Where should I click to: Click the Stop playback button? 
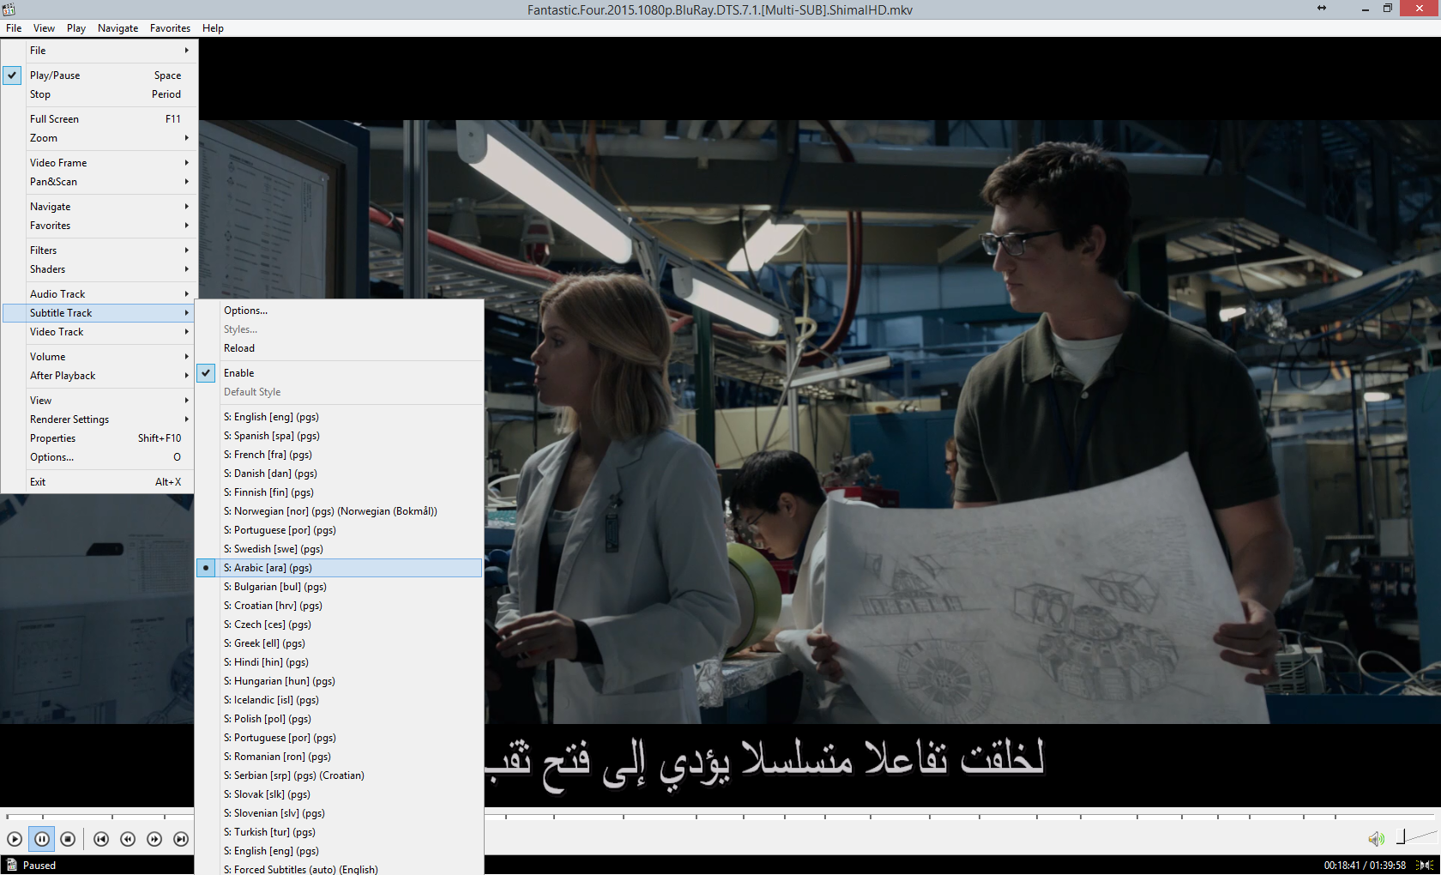tap(68, 839)
